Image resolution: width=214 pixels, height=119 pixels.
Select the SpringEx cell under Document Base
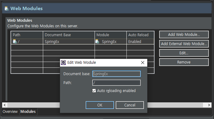(x=69, y=42)
